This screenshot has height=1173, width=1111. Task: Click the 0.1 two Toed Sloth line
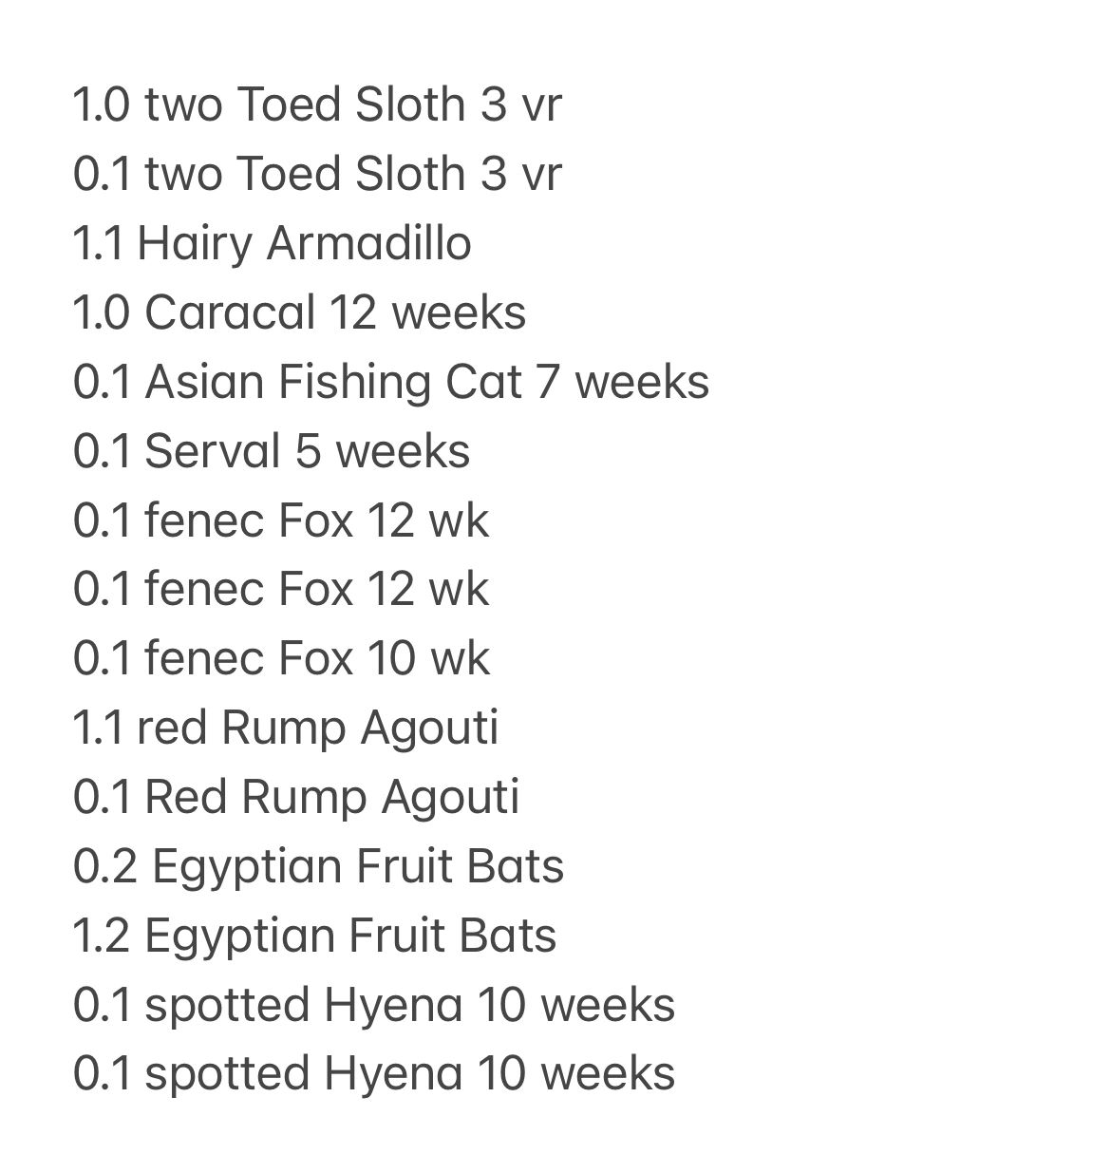[x=317, y=174]
